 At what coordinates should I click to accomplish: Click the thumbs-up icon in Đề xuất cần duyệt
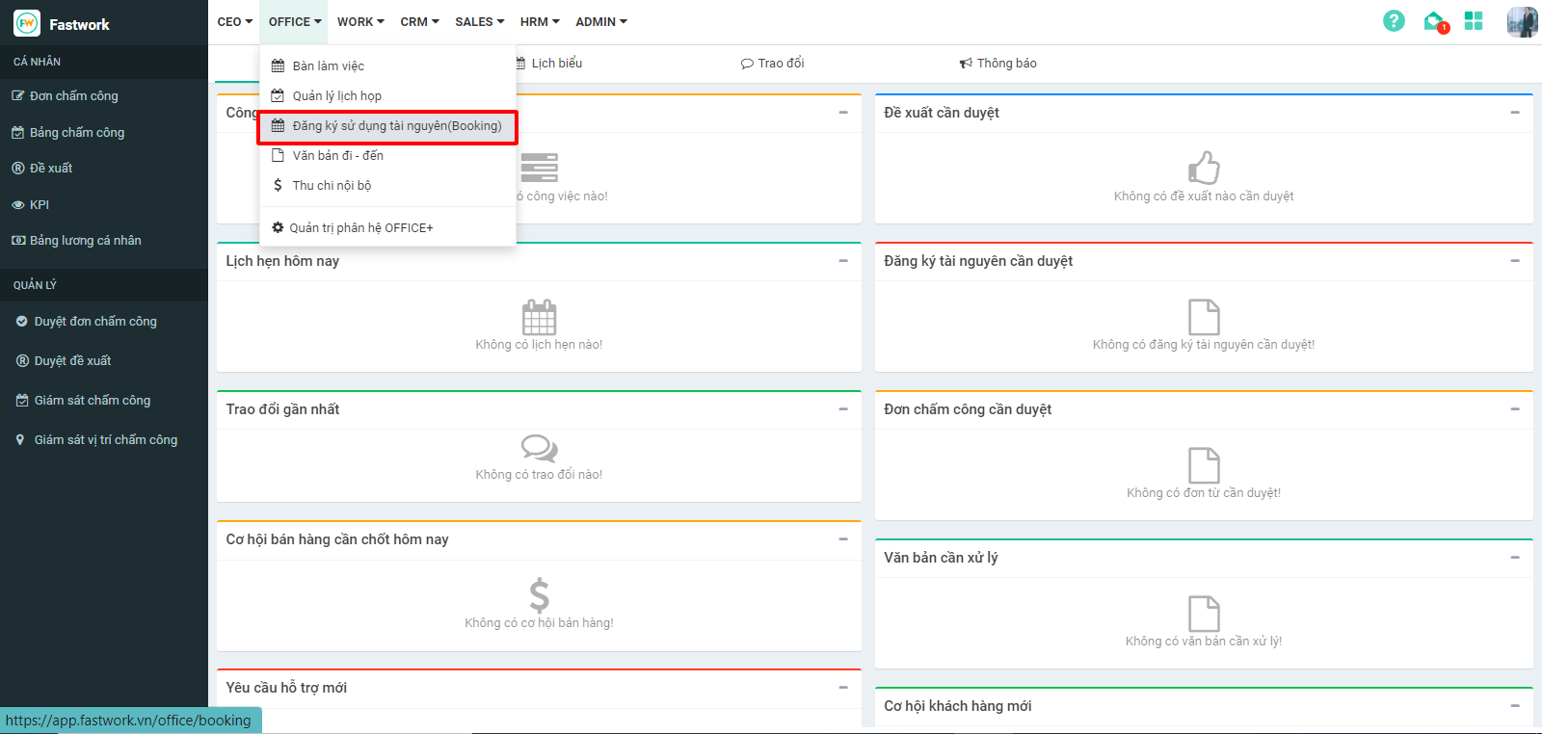tap(1204, 168)
